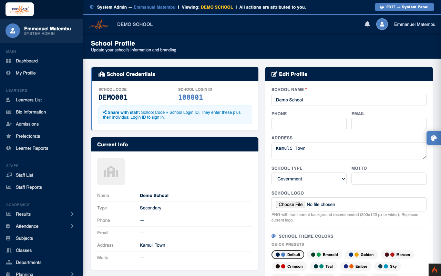Click the Staff Reports chart icon
Screen dimensions: 441x276
point(9,187)
